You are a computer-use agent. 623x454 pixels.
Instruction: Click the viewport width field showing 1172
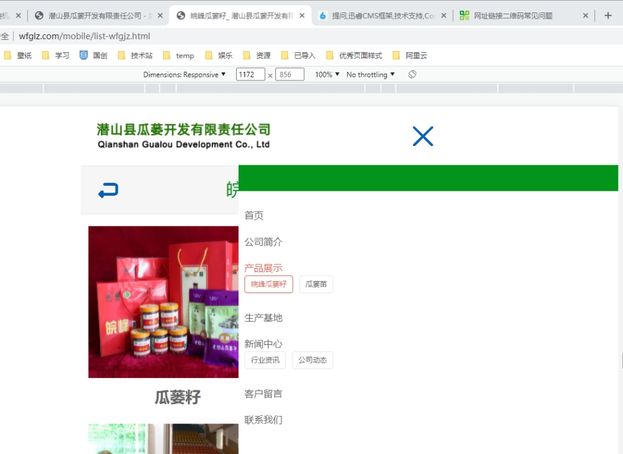click(x=250, y=74)
